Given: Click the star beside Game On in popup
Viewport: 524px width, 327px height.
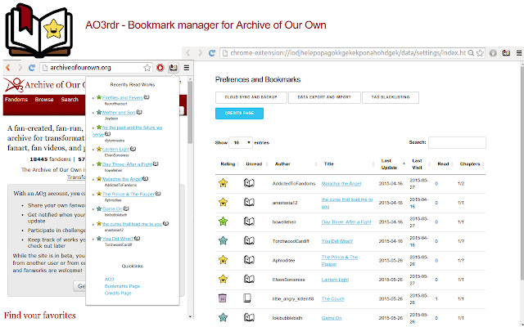Looking at the screenshot, I should pyautogui.click(x=99, y=208).
